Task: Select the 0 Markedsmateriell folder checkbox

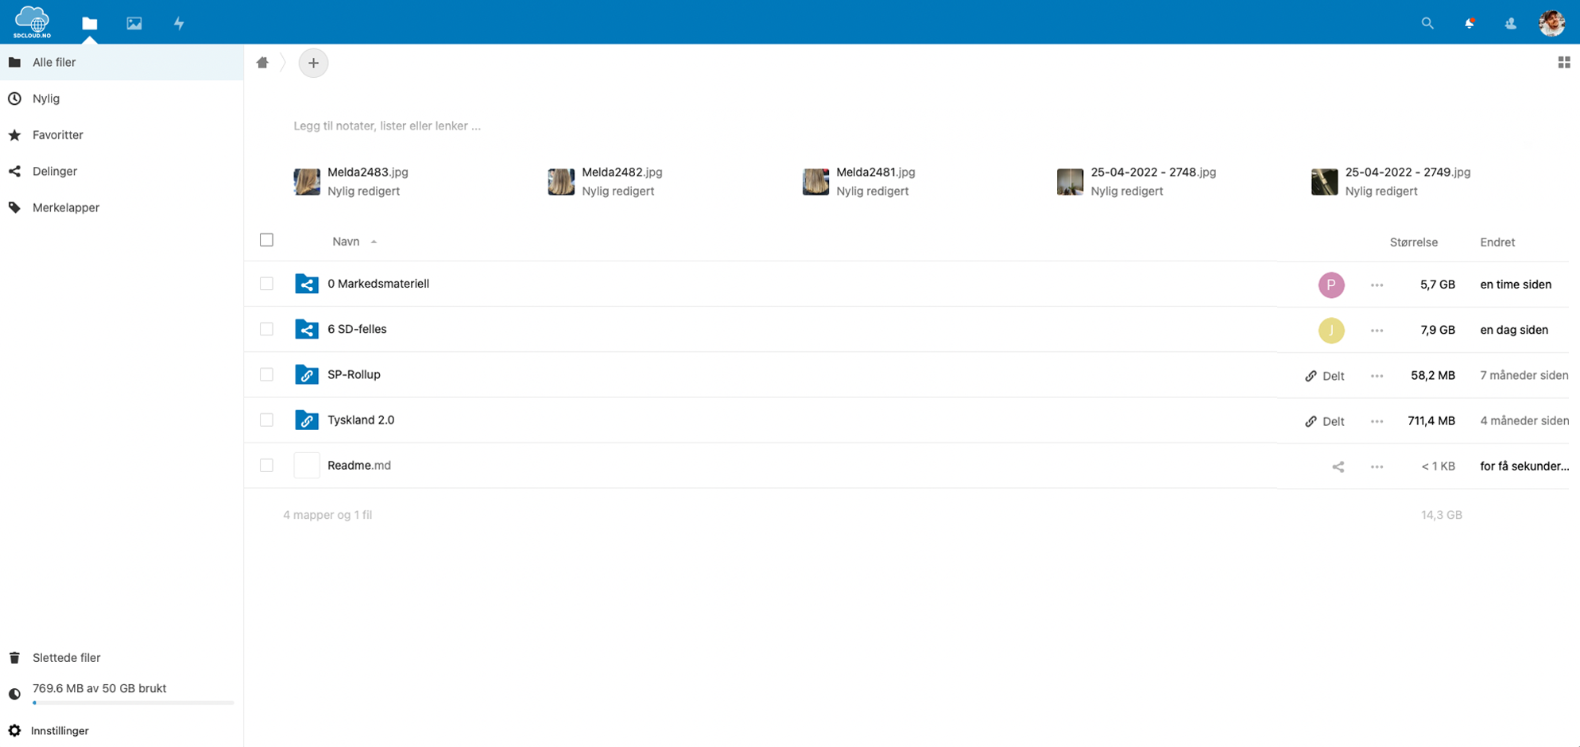Action: point(266,284)
